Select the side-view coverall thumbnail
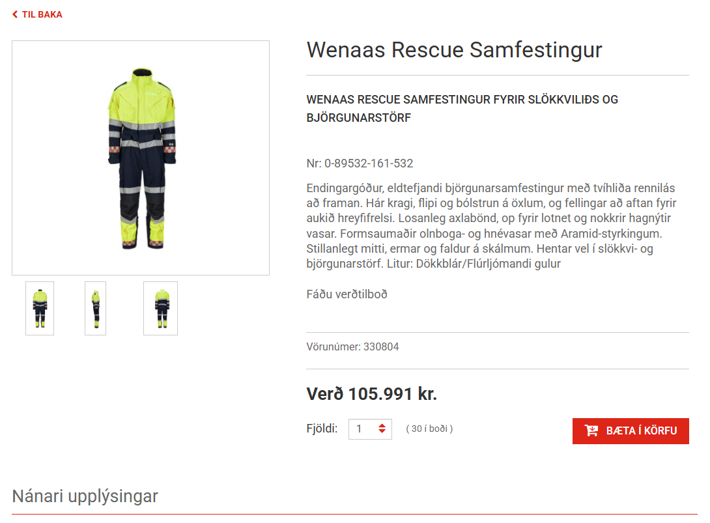The height and width of the screenshot is (523, 710). point(96,308)
